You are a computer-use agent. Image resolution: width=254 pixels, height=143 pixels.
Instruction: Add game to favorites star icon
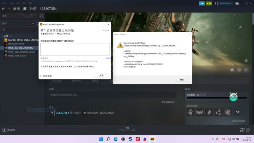point(246,70)
